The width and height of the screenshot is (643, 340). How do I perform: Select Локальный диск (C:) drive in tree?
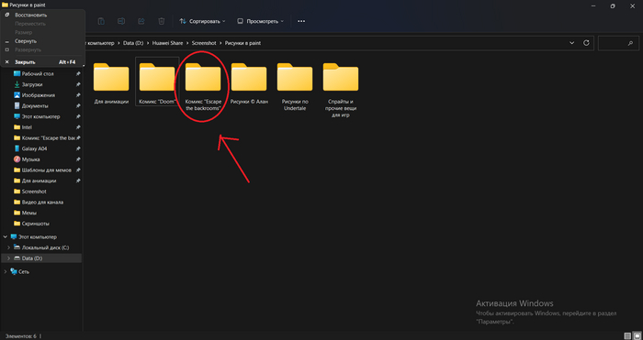click(x=45, y=247)
